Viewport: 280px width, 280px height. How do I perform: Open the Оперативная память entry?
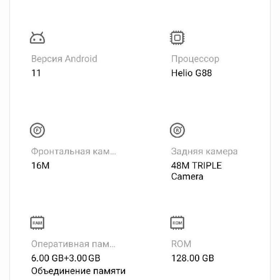point(73,244)
